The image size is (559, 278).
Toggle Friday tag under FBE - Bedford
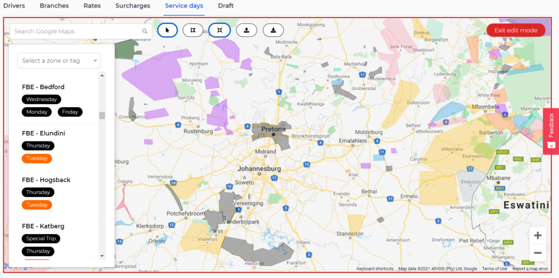pyautogui.click(x=70, y=112)
